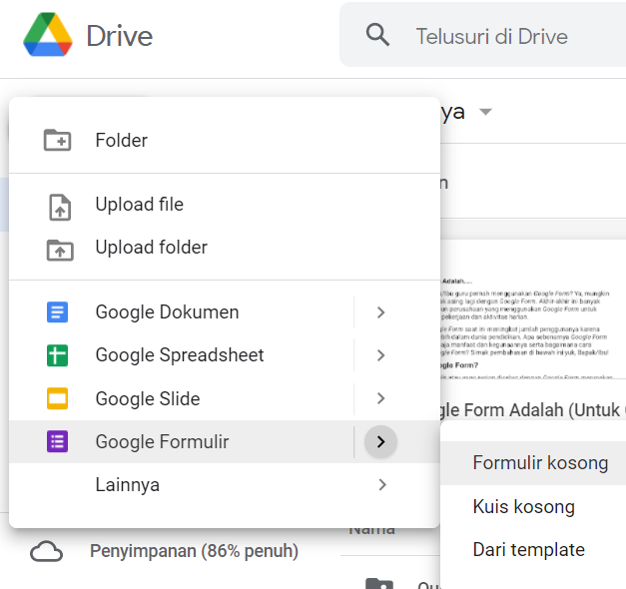Screen dimensions: 626x589
Task: Select Dari template option
Action: pos(528,550)
